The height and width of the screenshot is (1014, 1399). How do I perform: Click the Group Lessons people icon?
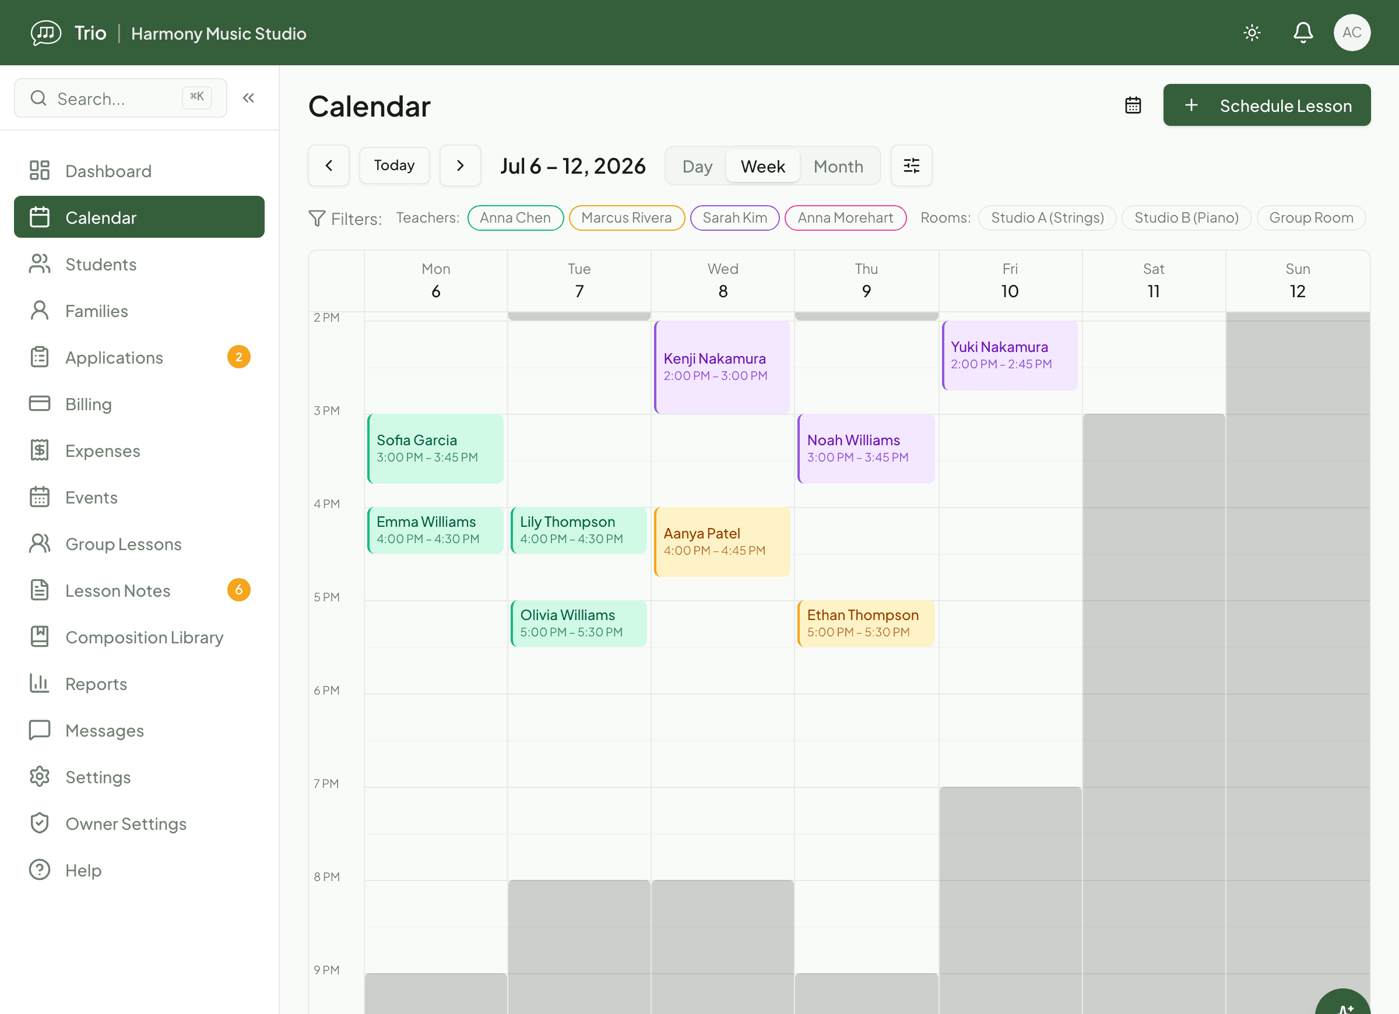[40, 544]
